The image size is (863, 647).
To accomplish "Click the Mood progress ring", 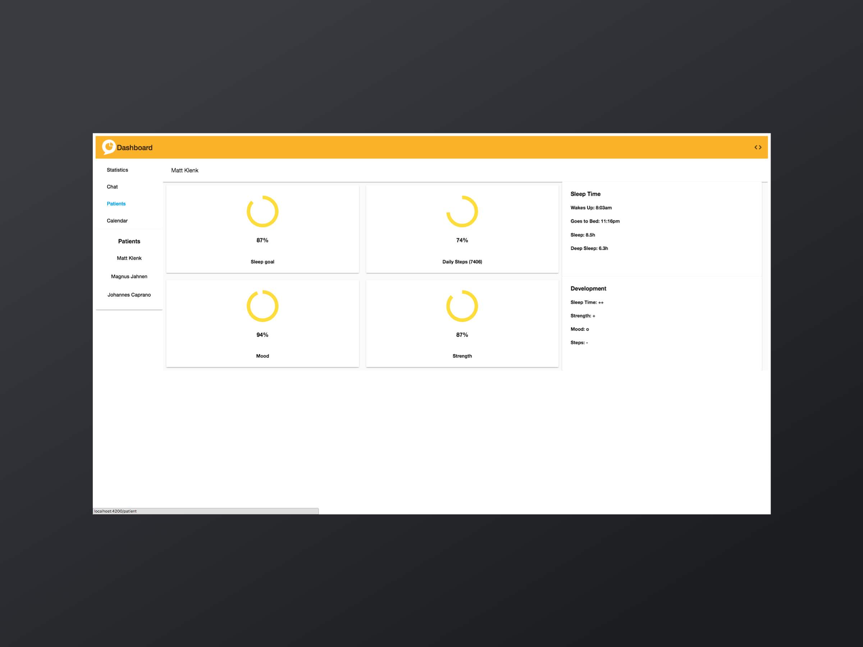I will point(262,306).
